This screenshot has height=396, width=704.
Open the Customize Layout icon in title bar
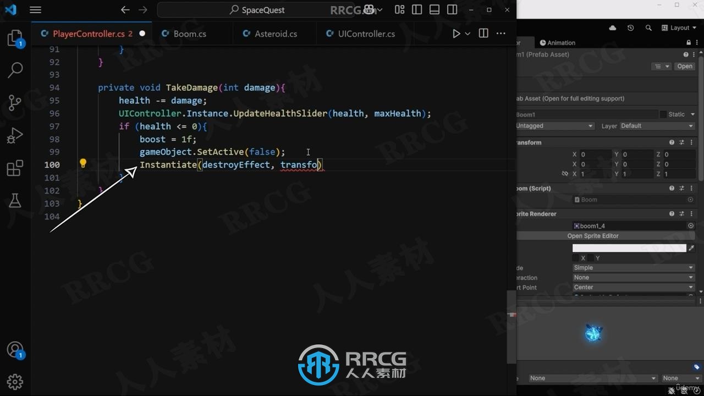[x=400, y=10]
